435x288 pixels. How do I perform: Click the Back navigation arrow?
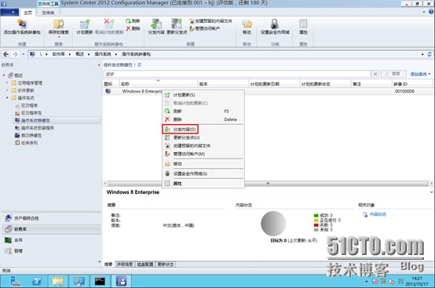pos(5,54)
